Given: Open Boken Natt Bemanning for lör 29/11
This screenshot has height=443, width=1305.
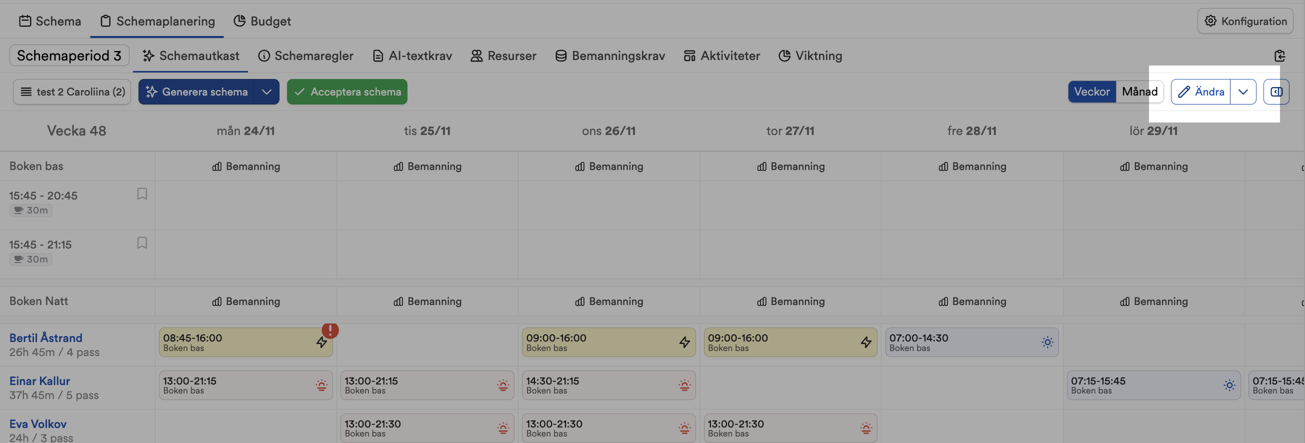Looking at the screenshot, I should click(1153, 301).
